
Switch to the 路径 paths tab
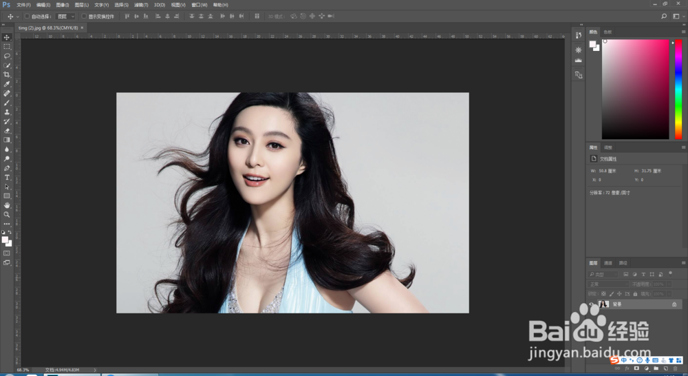[623, 262]
